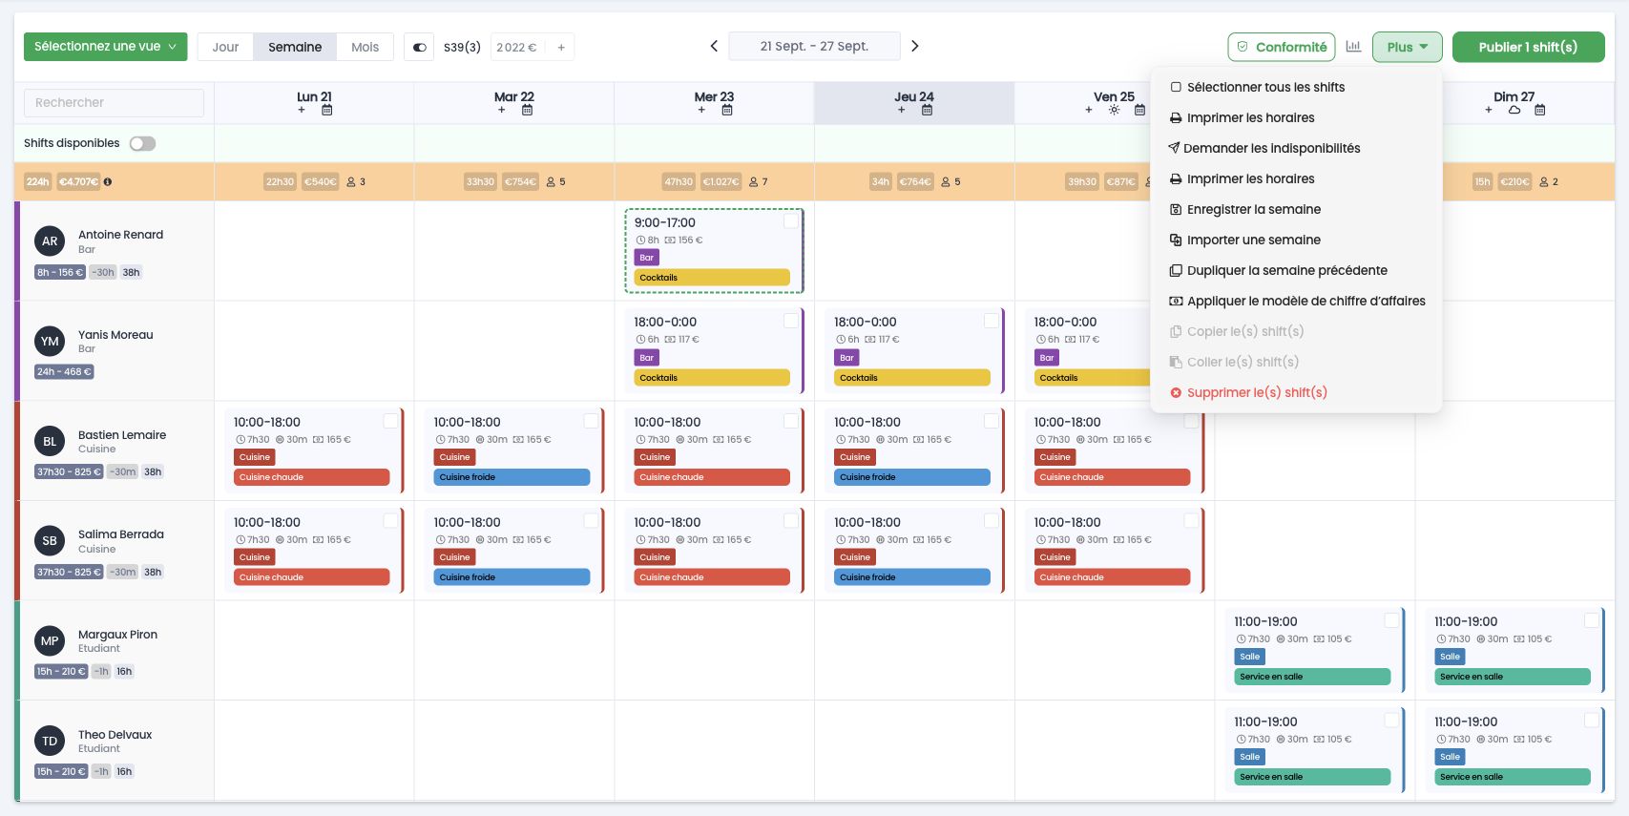This screenshot has height=816, width=1629.
Task: Open the Conformité check
Action: click(1282, 47)
